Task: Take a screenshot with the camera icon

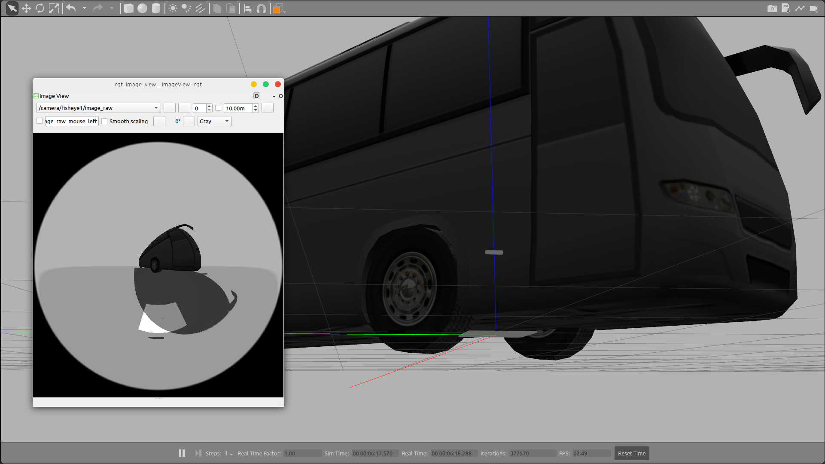Action: point(772,9)
